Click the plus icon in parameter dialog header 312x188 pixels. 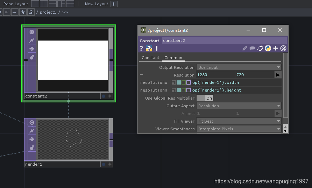click(x=276, y=48)
